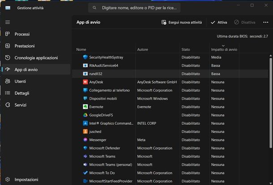Click the scrollbar down arrow
273x185 pixels.
click(x=271, y=183)
